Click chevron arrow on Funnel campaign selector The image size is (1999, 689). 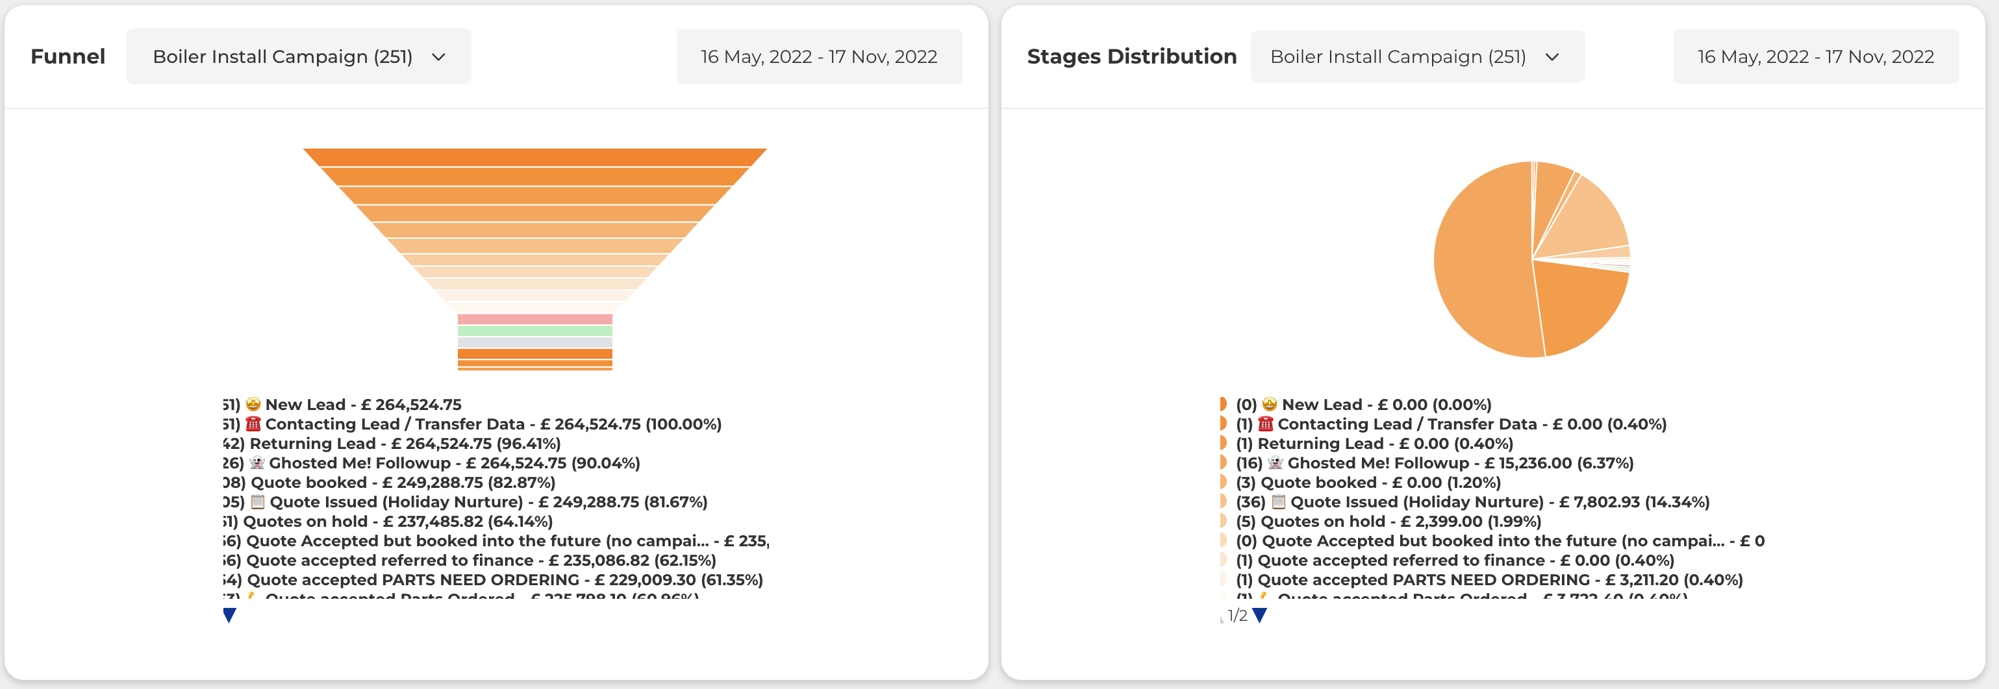438,56
